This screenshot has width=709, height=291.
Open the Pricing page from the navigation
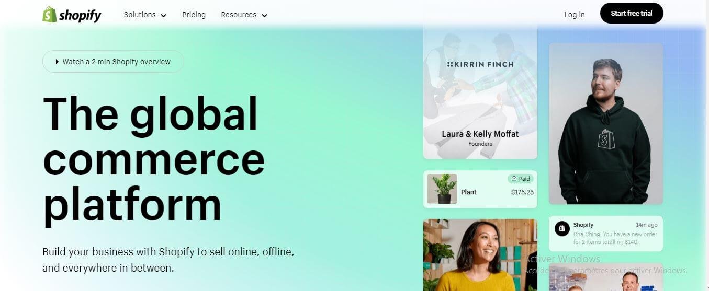[194, 15]
